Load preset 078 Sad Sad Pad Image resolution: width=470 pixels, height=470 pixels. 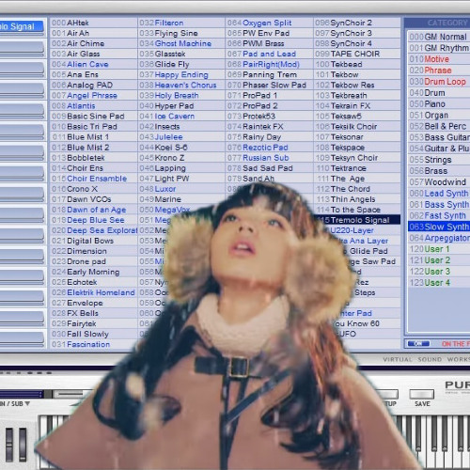point(269,168)
